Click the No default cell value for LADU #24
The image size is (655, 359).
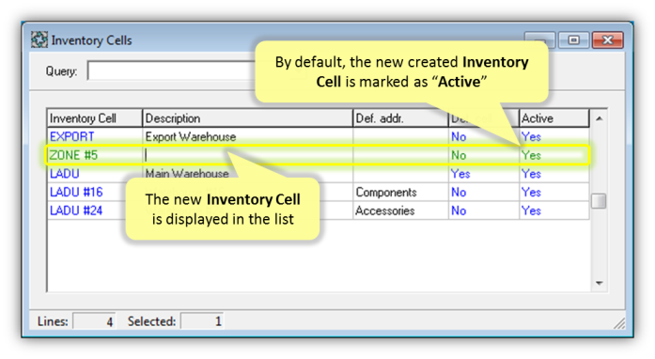(x=459, y=211)
